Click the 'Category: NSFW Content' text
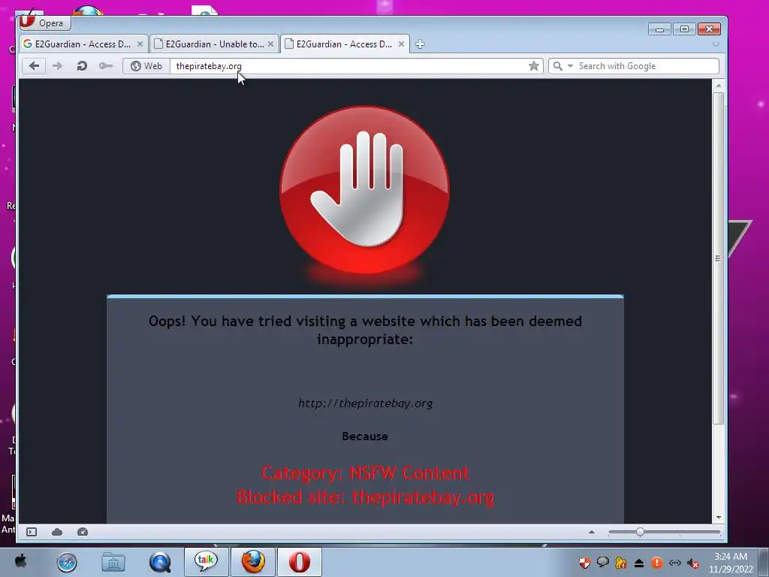The width and height of the screenshot is (769, 577). (x=366, y=473)
